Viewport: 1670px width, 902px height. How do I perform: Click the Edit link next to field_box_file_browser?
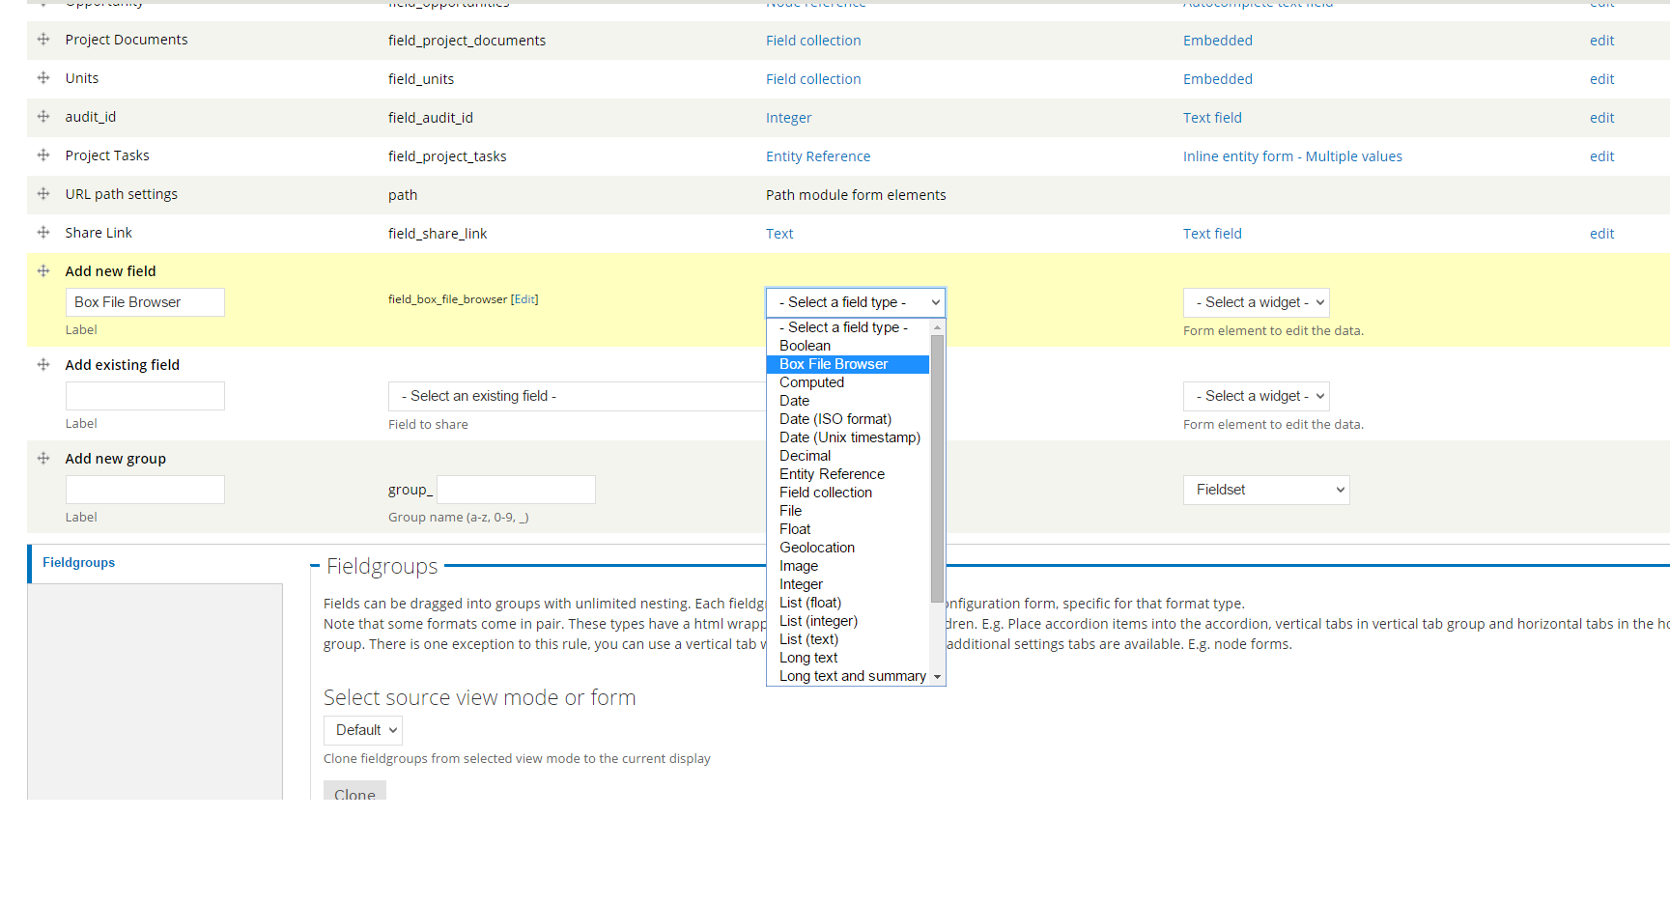[x=524, y=298]
